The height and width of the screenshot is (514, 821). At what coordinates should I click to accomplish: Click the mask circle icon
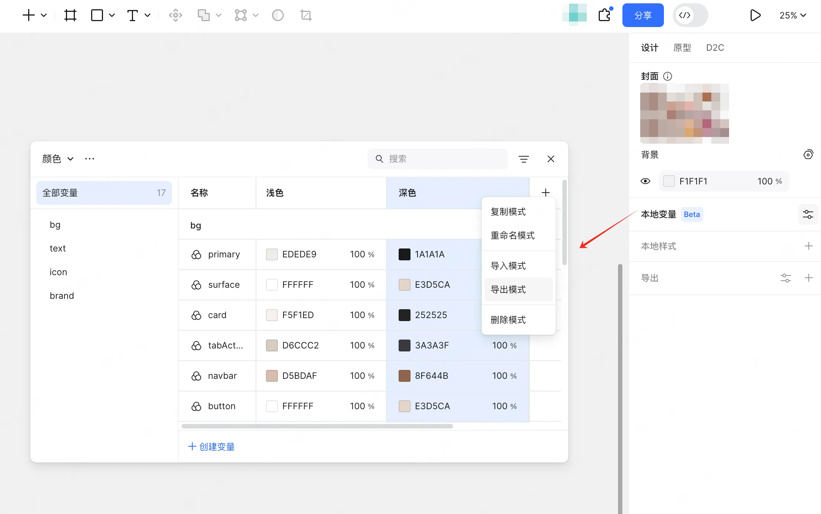point(278,15)
